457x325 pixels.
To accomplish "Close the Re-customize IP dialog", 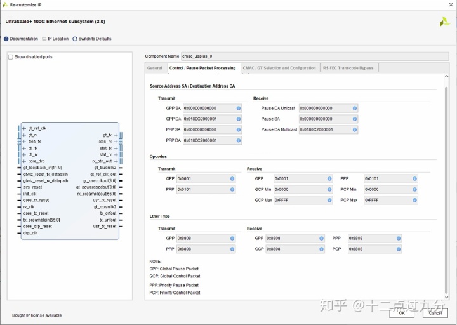I will pos(451,4).
